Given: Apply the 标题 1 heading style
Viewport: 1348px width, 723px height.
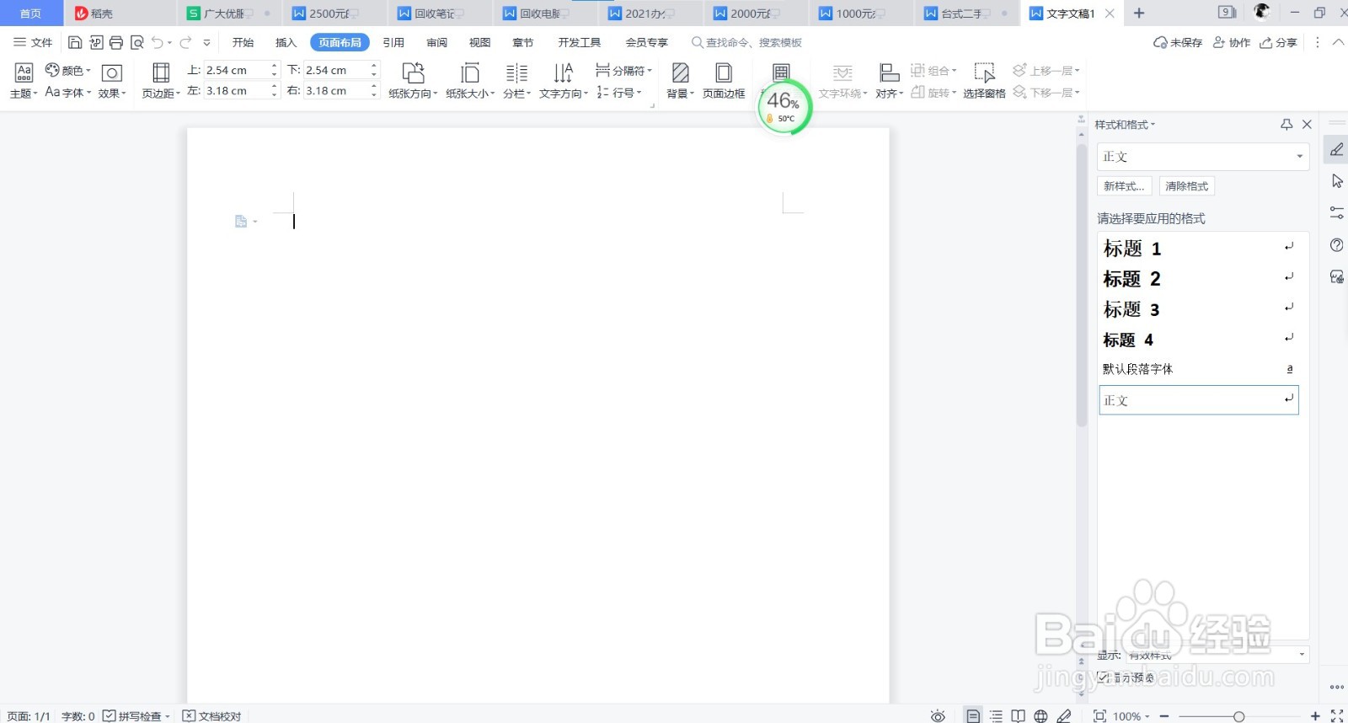Looking at the screenshot, I should tap(1198, 248).
